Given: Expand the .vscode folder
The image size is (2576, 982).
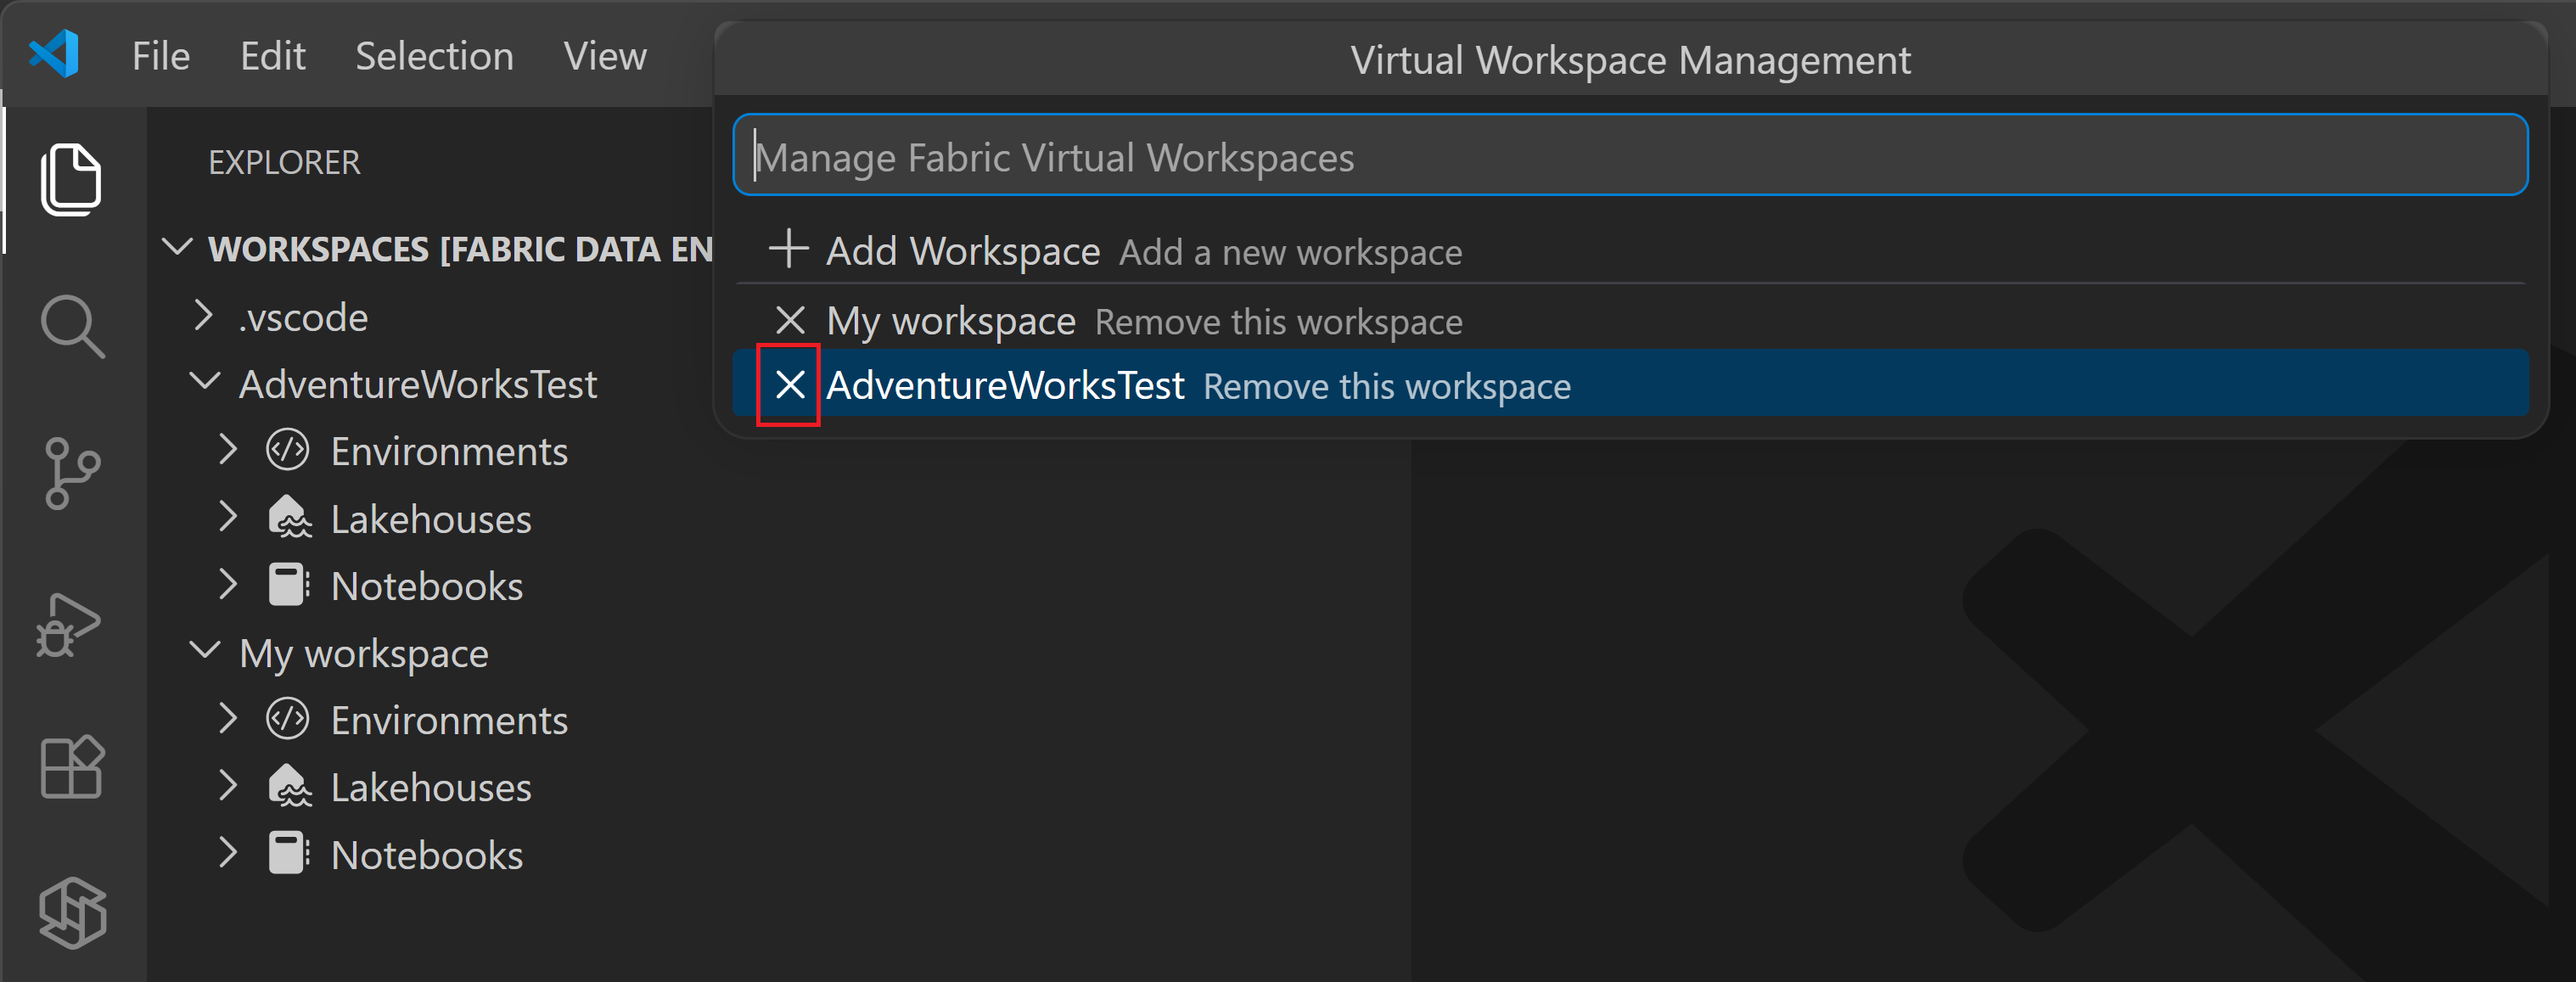Looking at the screenshot, I should tap(204, 316).
